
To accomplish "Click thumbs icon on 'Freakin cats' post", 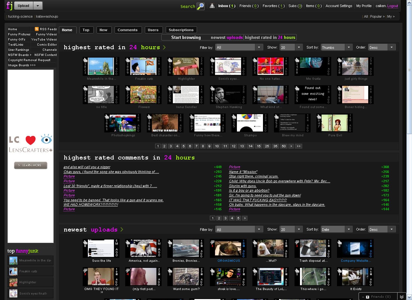I will pos(128,60).
